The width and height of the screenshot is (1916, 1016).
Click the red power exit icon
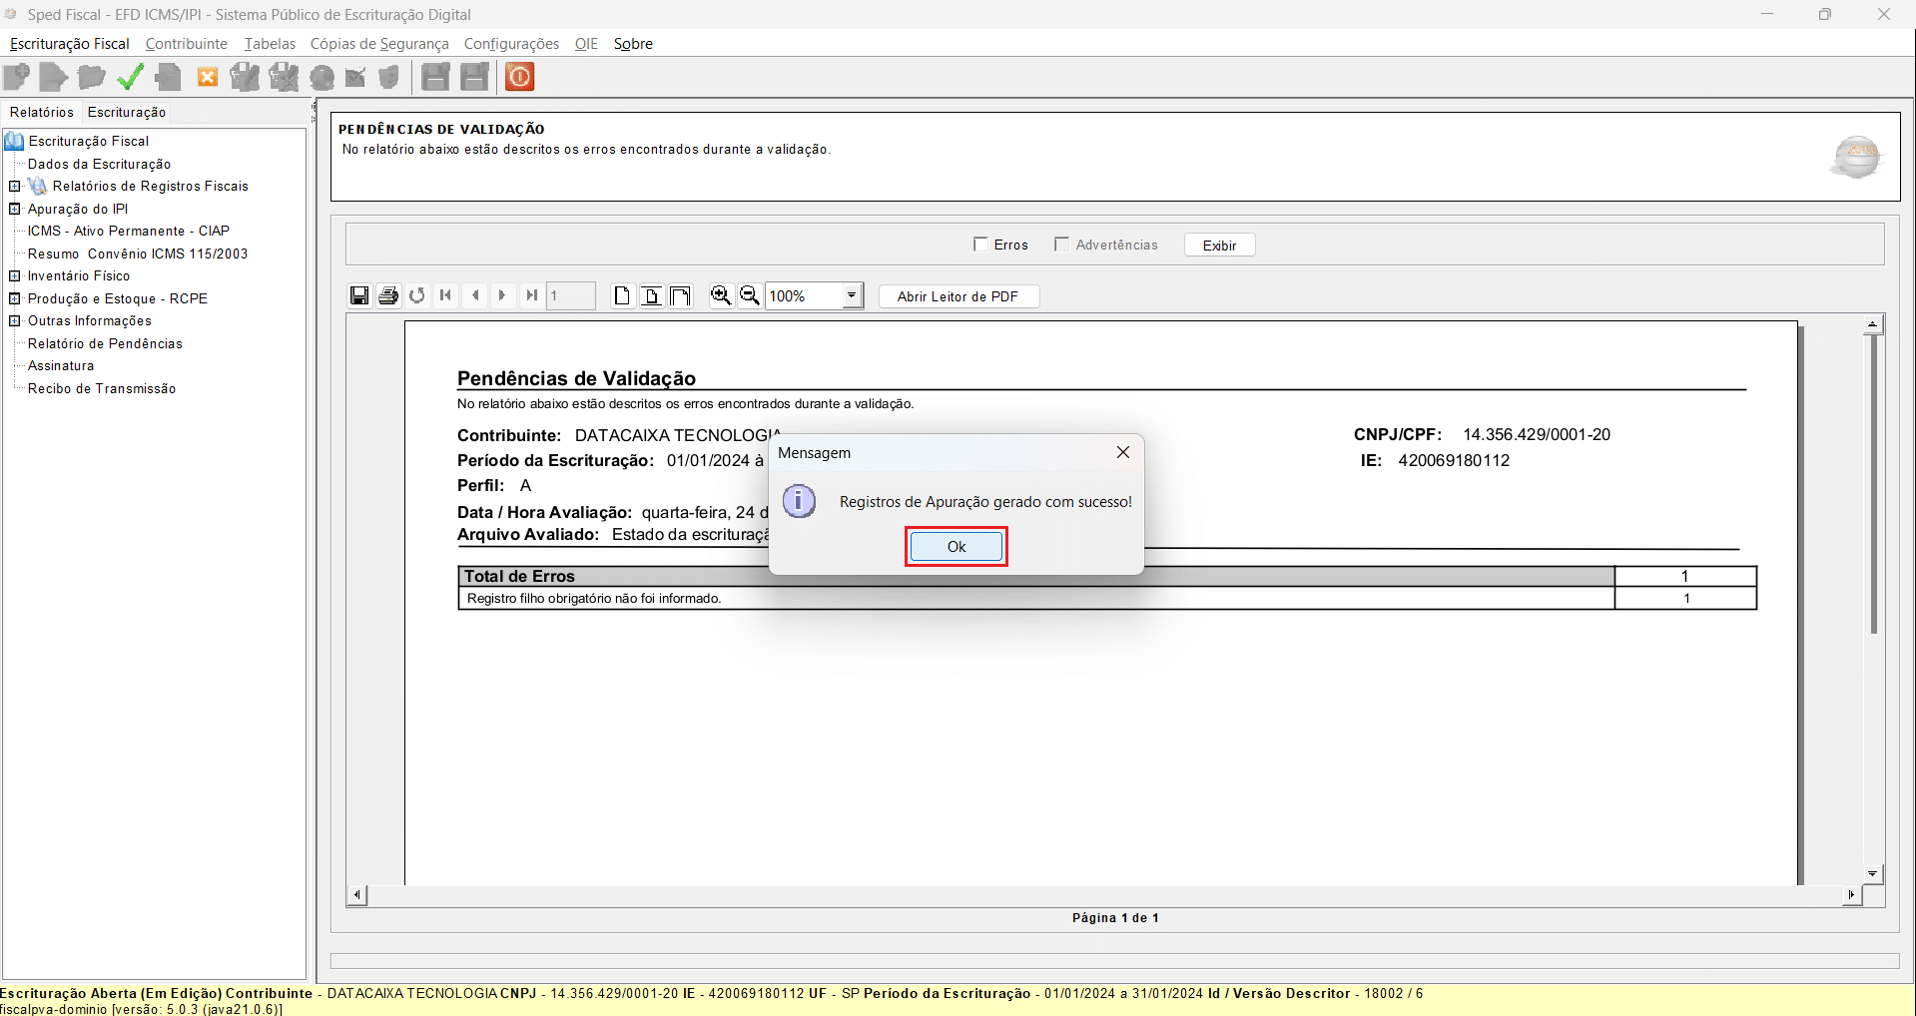[519, 77]
